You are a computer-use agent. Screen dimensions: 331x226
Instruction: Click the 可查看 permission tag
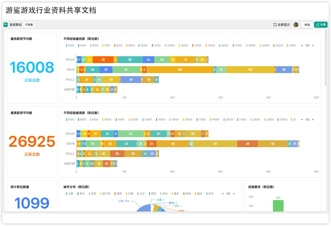click(x=29, y=25)
